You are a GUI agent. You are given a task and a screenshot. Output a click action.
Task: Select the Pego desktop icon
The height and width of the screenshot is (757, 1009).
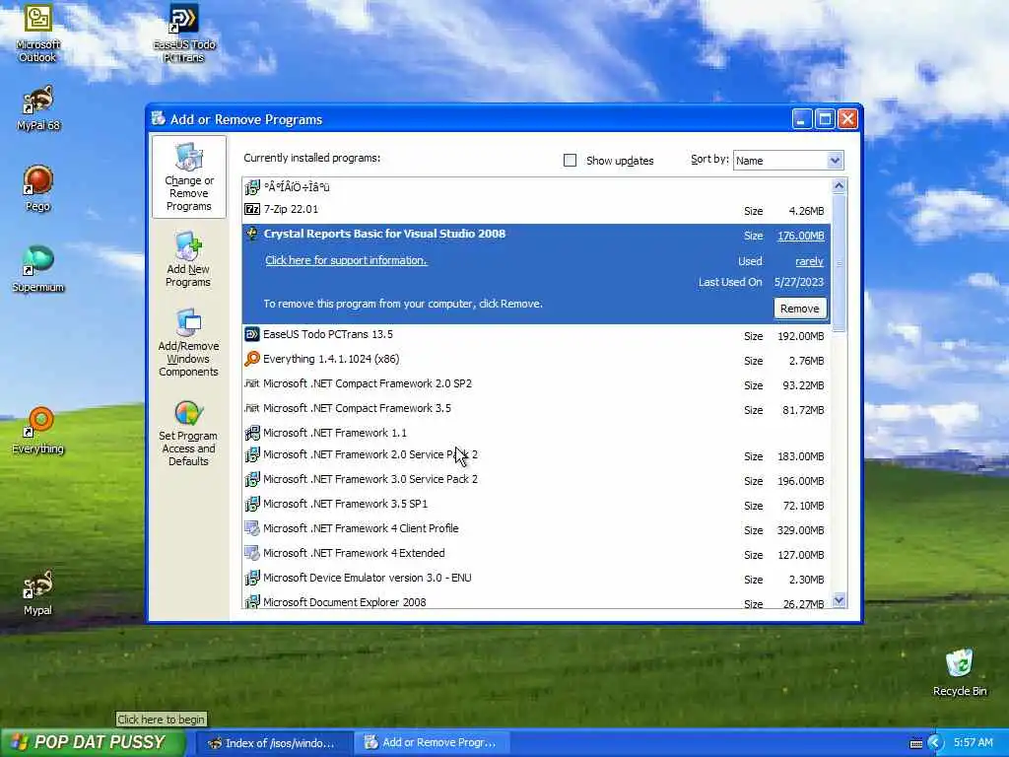pos(38,188)
